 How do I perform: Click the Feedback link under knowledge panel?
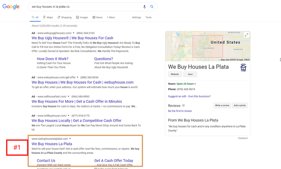[x=243, y=138]
